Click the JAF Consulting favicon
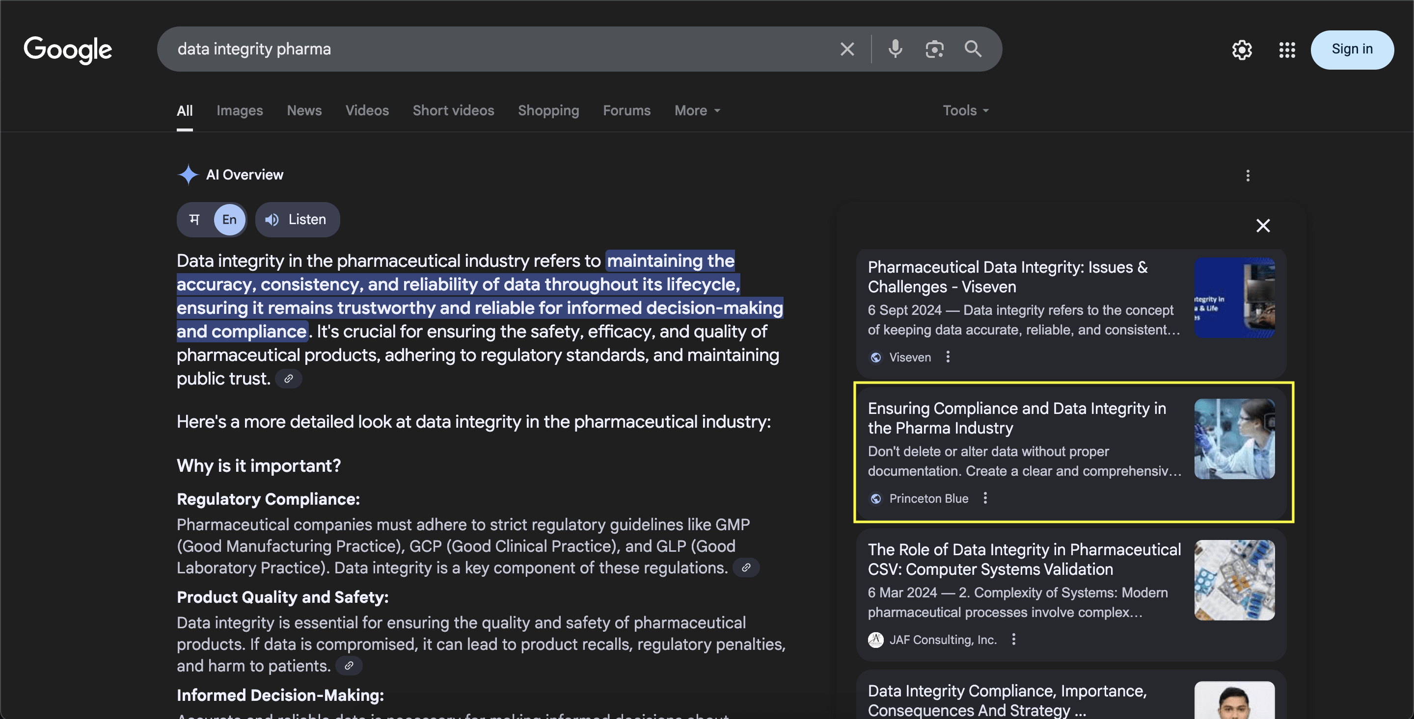1414x719 pixels. click(875, 640)
